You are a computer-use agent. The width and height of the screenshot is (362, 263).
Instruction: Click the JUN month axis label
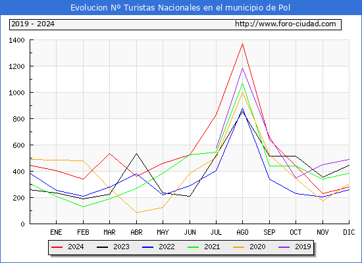(x=190, y=232)
